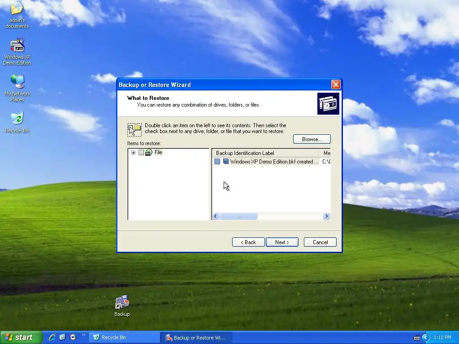Image resolution: width=459 pixels, height=344 pixels.
Task: Go to the previous step with Back
Action: (x=248, y=242)
